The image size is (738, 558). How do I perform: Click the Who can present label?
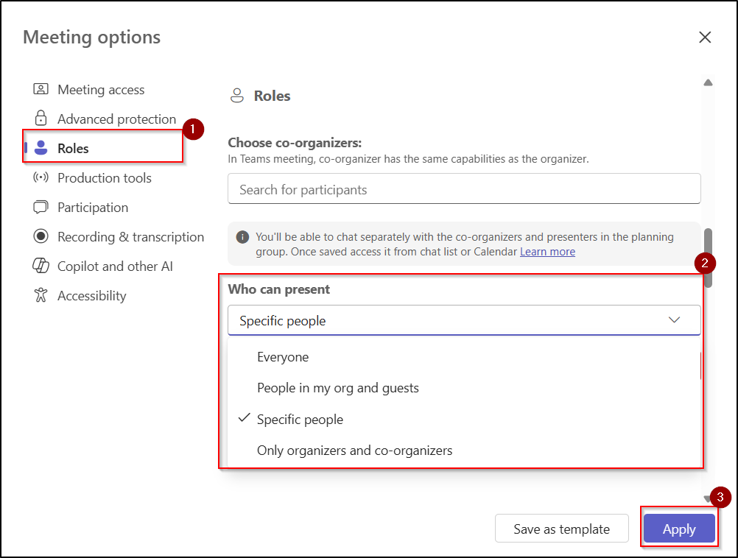(x=279, y=289)
